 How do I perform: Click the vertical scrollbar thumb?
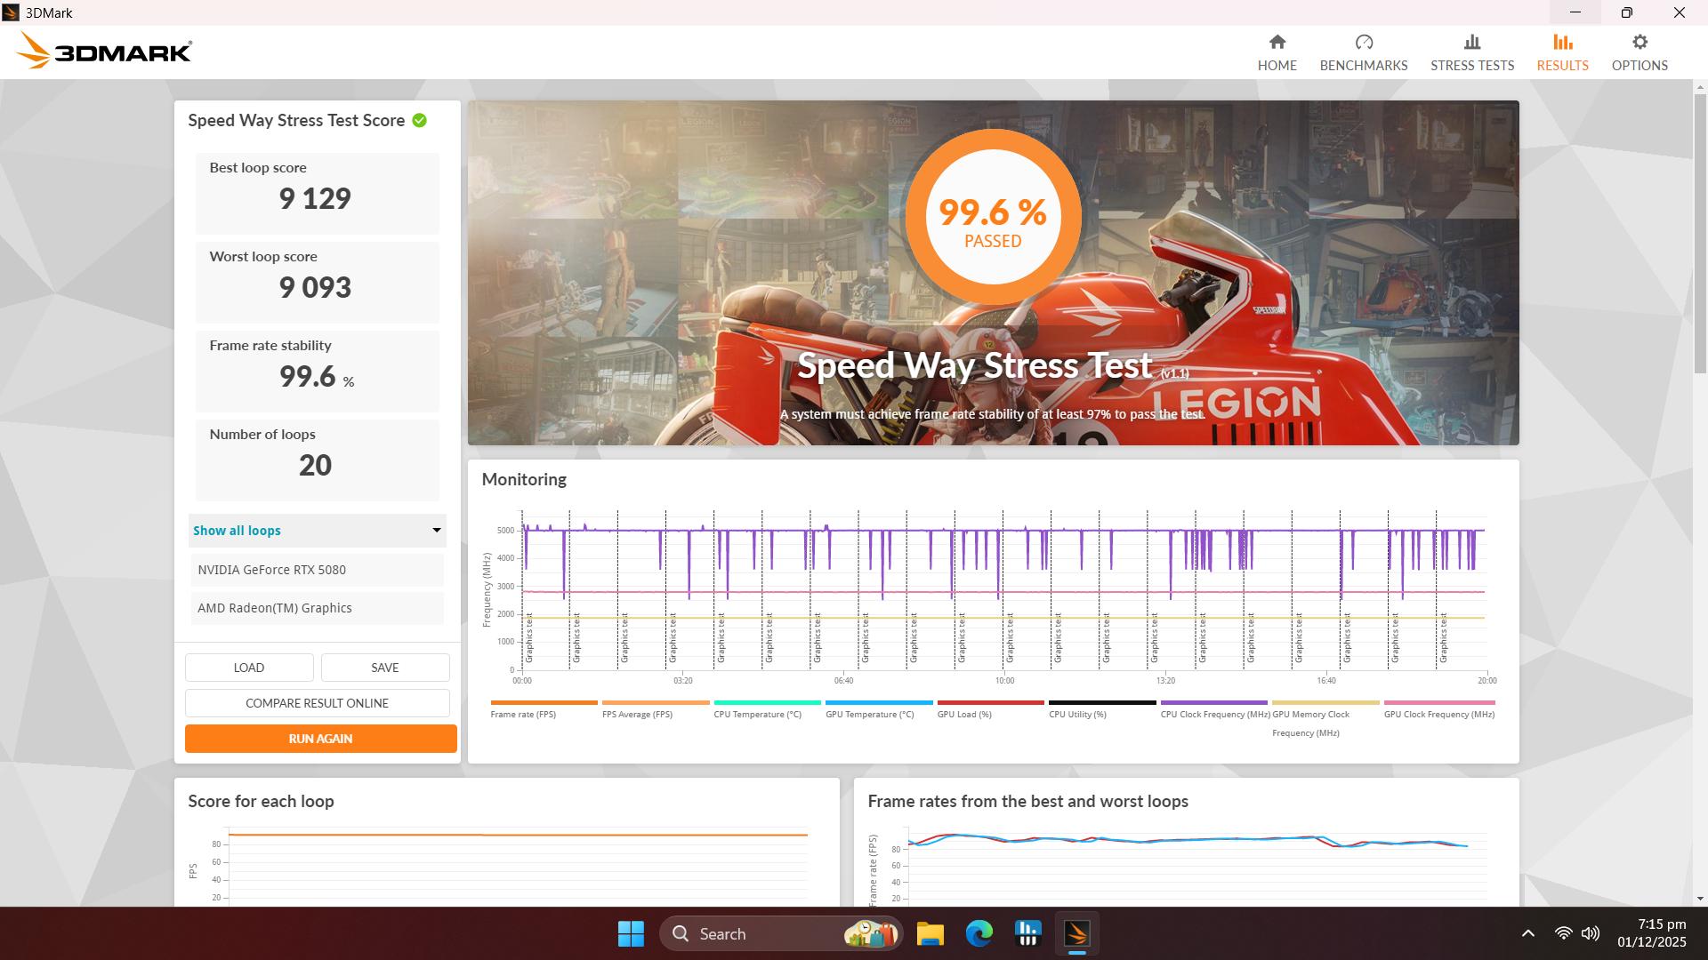(x=1701, y=233)
